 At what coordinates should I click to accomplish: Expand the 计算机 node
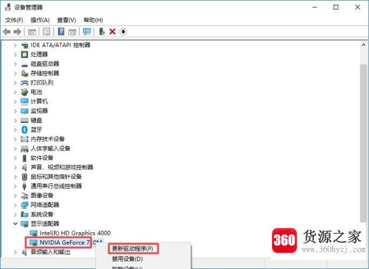(15, 102)
